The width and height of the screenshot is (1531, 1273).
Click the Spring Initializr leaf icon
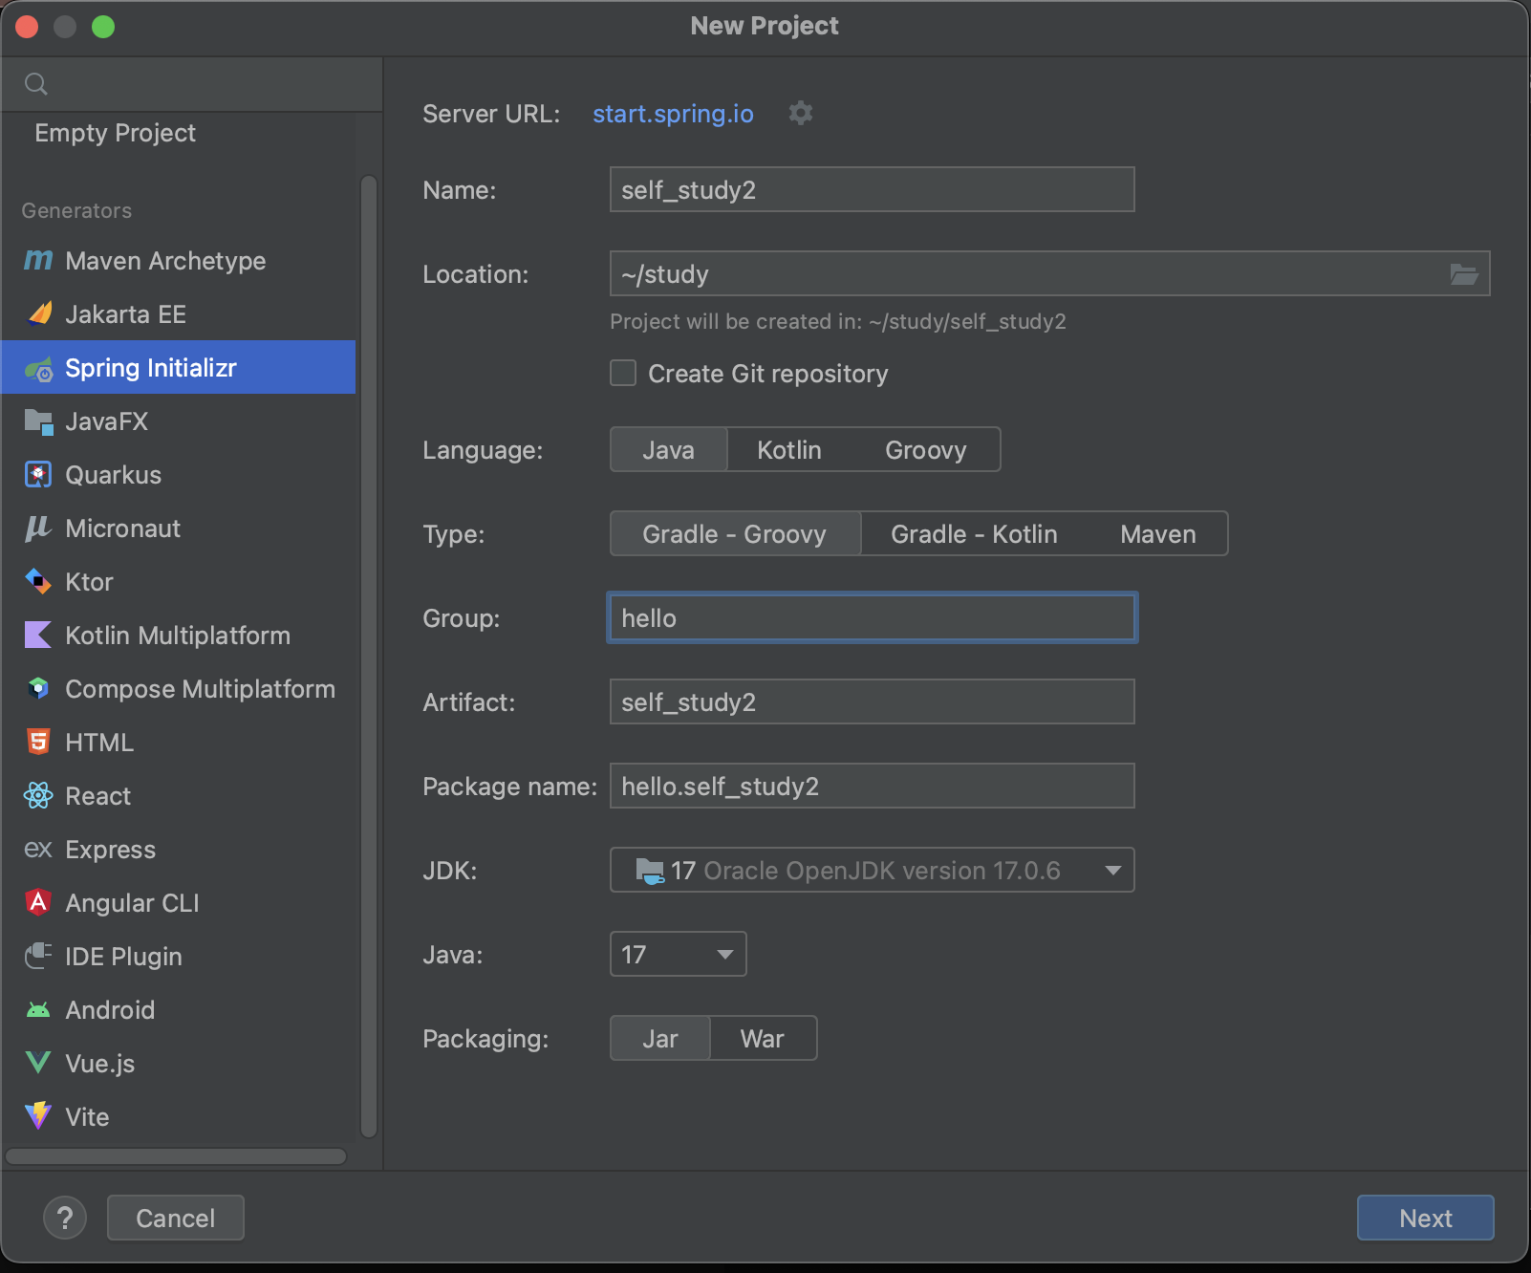point(38,369)
